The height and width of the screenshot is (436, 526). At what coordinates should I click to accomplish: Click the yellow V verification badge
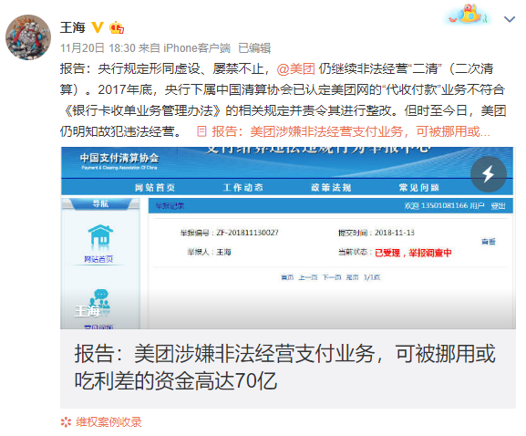[98, 27]
